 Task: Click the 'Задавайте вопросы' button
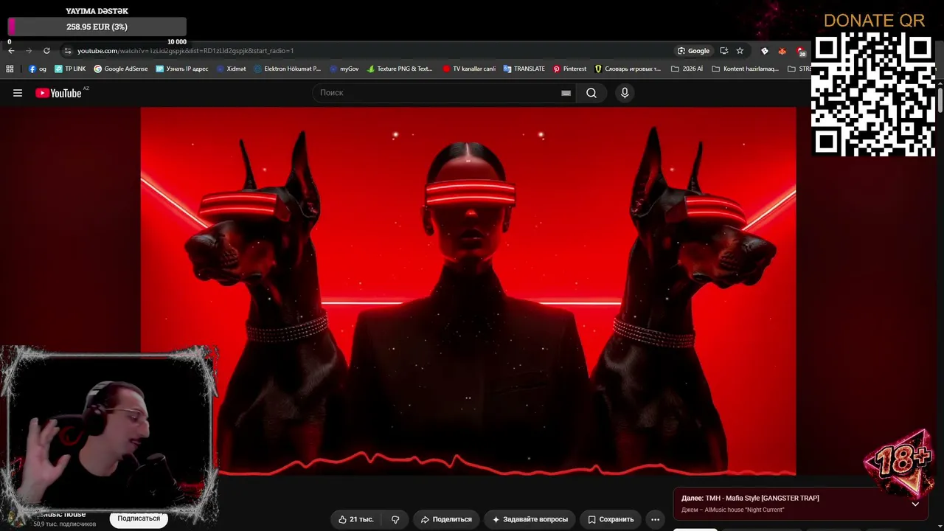point(530,519)
